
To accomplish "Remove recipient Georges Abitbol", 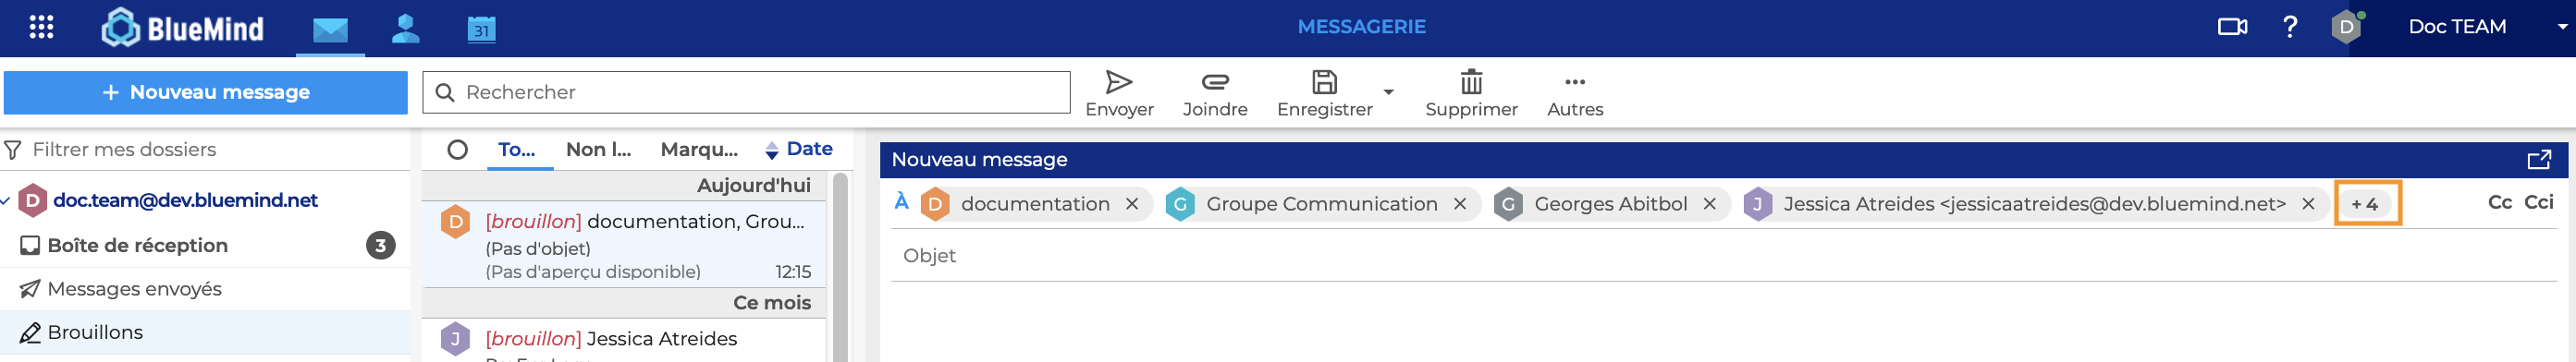I will pos(1709,204).
